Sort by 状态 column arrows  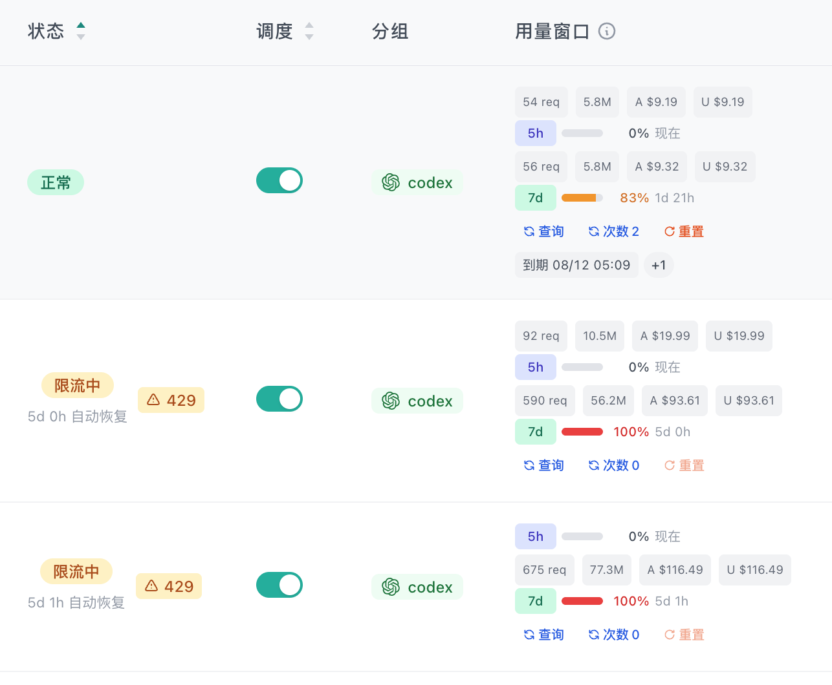81,31
